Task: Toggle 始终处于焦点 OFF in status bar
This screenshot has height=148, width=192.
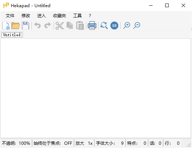Action: point(53,143)
